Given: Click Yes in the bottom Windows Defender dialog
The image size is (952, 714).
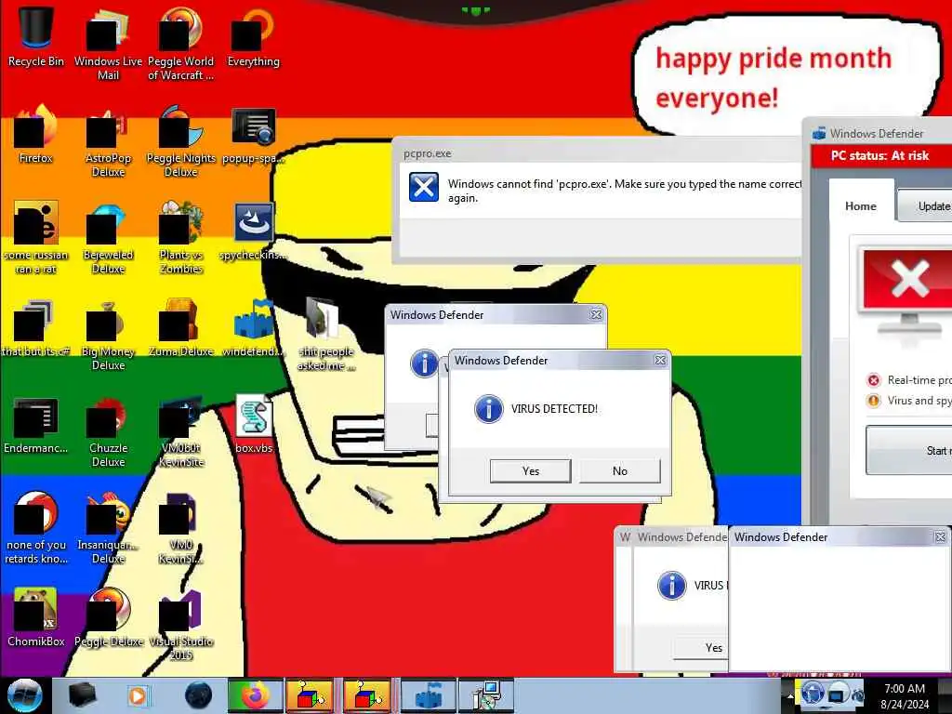Looking at the screenshot, I should (701, 648).
